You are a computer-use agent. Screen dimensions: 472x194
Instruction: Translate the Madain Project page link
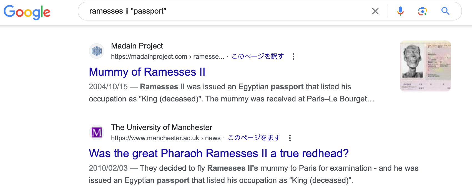pos(258,56)
